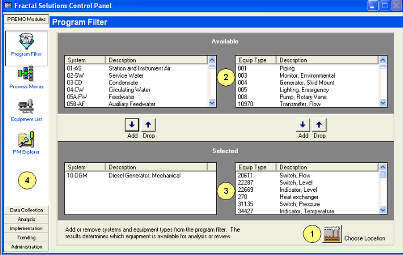The height and width of the screenshot is (255, 403).
Task: Click the Choose Location factory icon
Action: click(332, 234)
